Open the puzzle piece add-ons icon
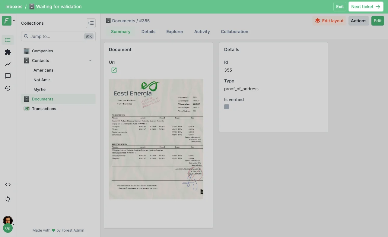Screen dimensions: 388x237 click(8, 52)
